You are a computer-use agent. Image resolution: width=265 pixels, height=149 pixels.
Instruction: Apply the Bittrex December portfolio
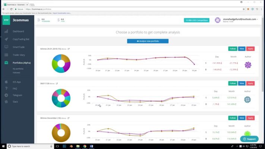point(250,118)
